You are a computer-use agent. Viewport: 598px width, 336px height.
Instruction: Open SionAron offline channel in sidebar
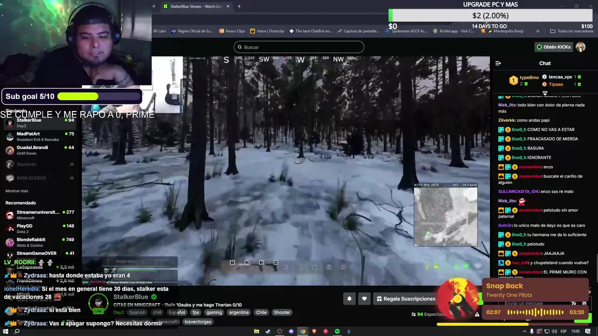click(x=41, y=164)
